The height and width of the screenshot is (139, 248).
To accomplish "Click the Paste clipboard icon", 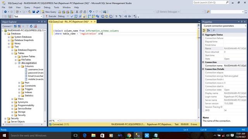I will [85, 12].
